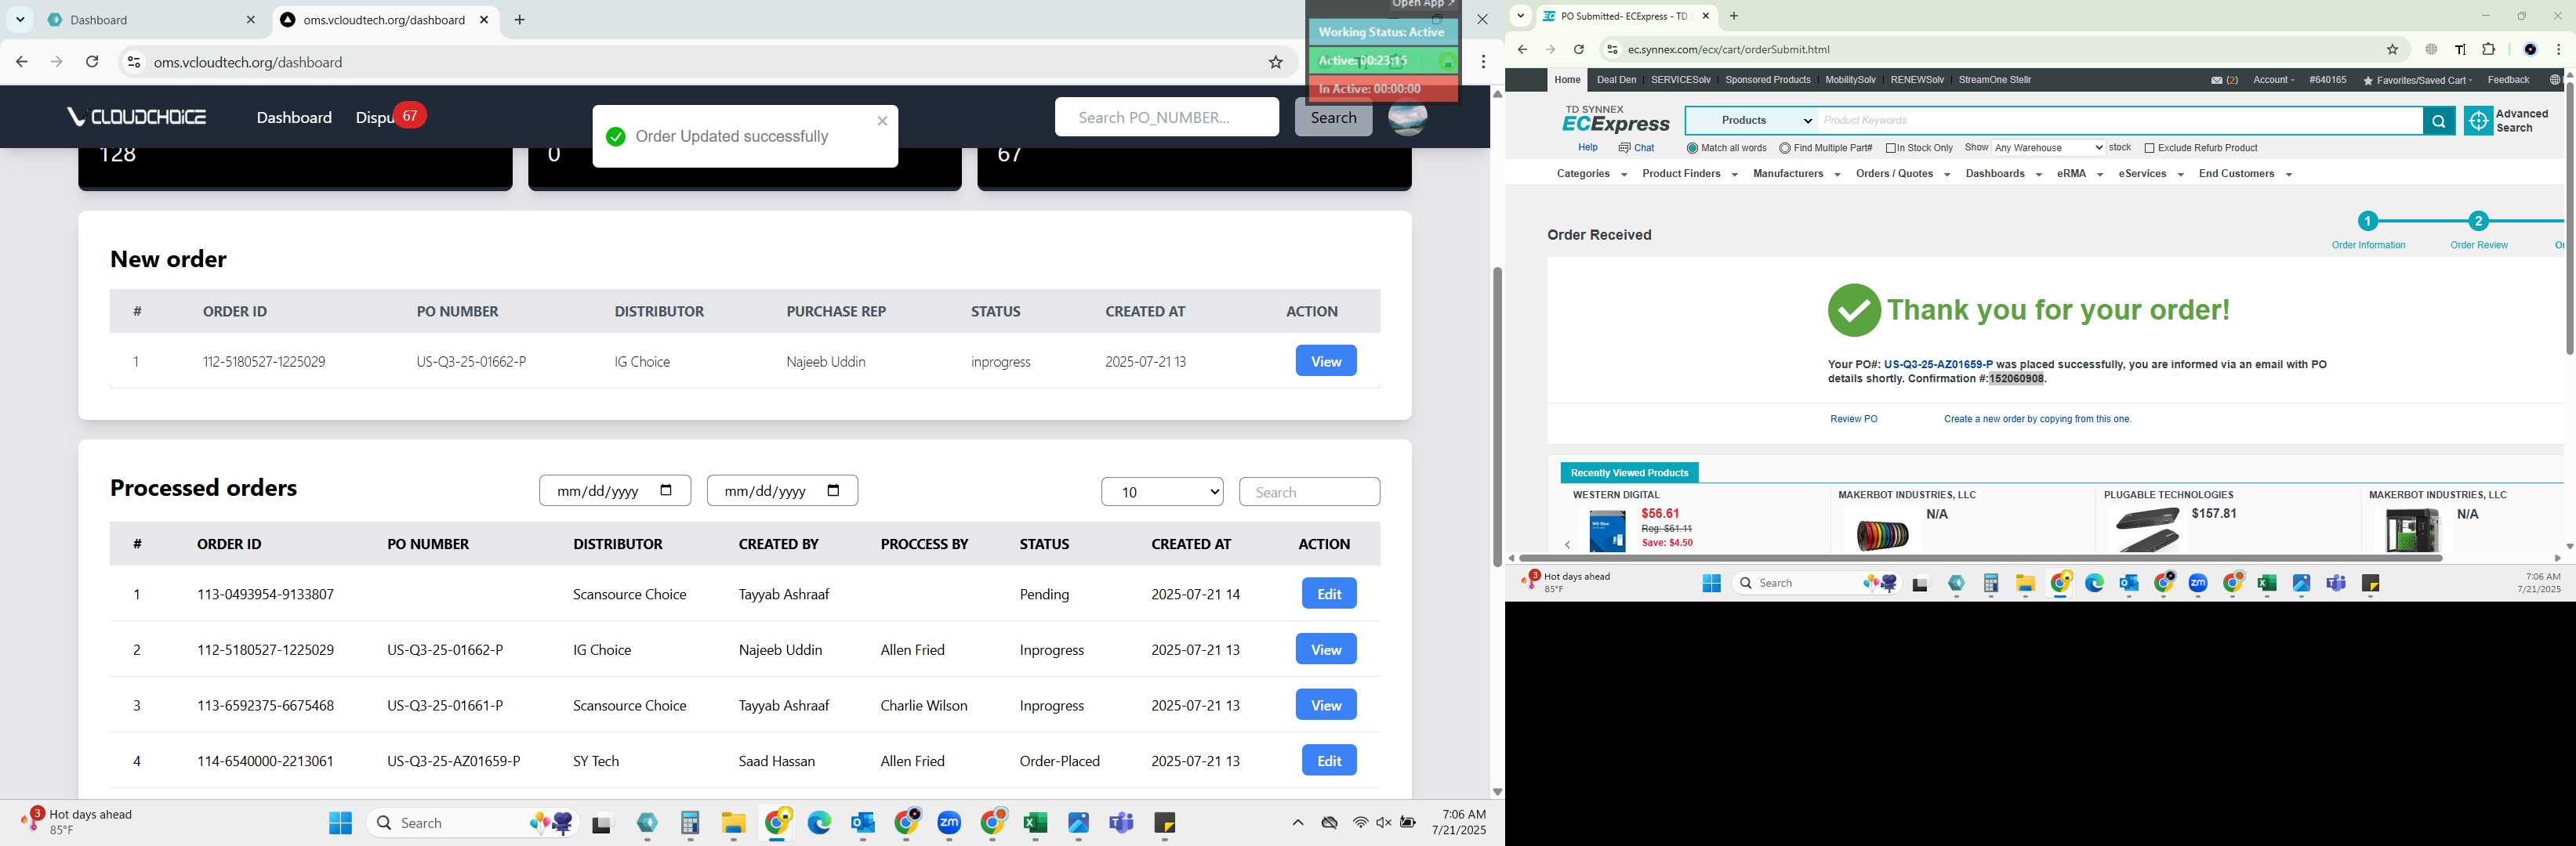
Task: Open the user avatar in CloudChoice navbar
Action: tap(1407, 117)
